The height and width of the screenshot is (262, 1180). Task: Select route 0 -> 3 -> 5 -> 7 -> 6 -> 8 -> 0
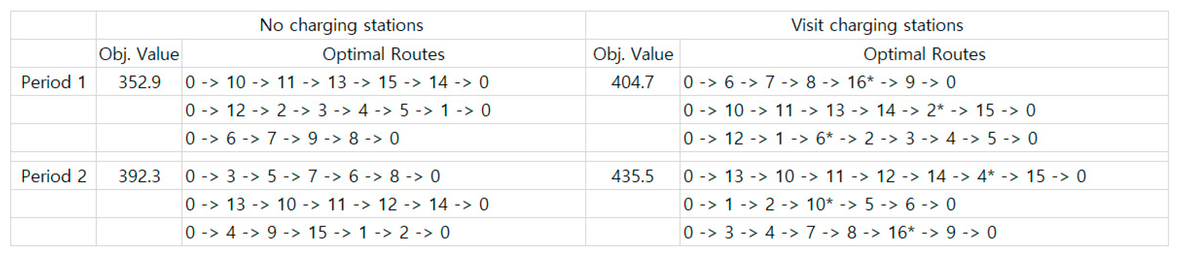tap(312, 176)
